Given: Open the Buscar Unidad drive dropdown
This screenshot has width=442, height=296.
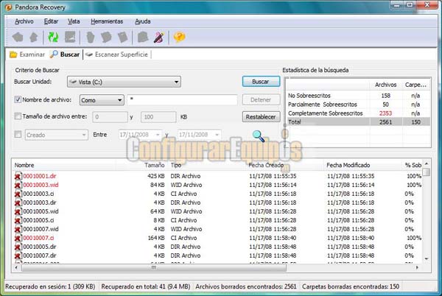Looking at the screenshot, I should pos(124,82).
